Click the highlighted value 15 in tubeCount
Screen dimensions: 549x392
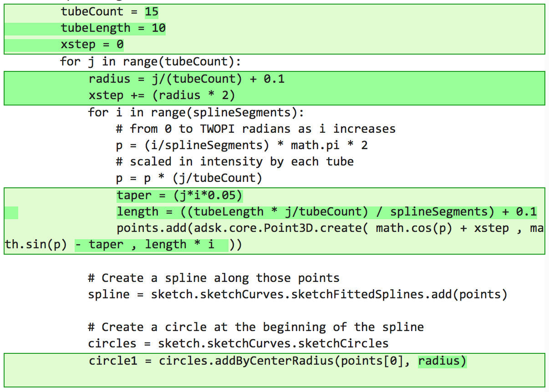tap(152, 12)
